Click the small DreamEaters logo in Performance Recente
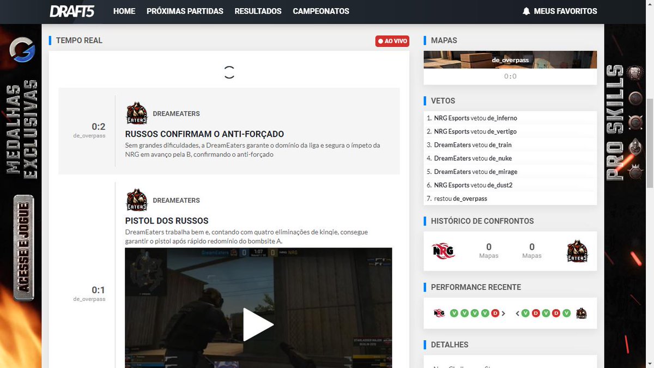 click(582, 313)
